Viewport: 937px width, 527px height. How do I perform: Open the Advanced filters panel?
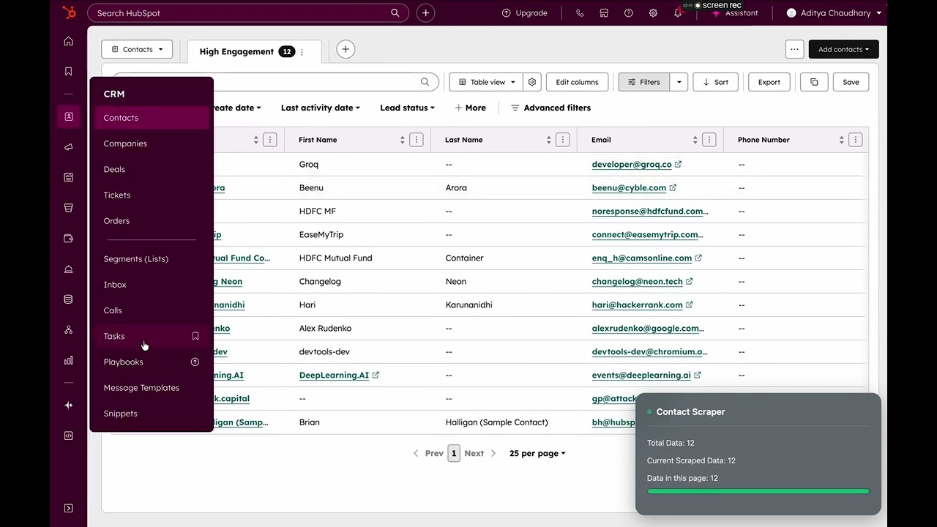pyautogui.click(x=550, y=108)
